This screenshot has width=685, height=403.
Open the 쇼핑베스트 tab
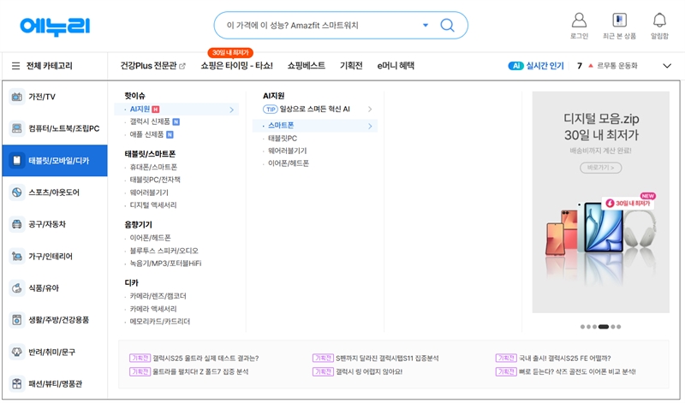pyautogui.click(x=306, y=66)
